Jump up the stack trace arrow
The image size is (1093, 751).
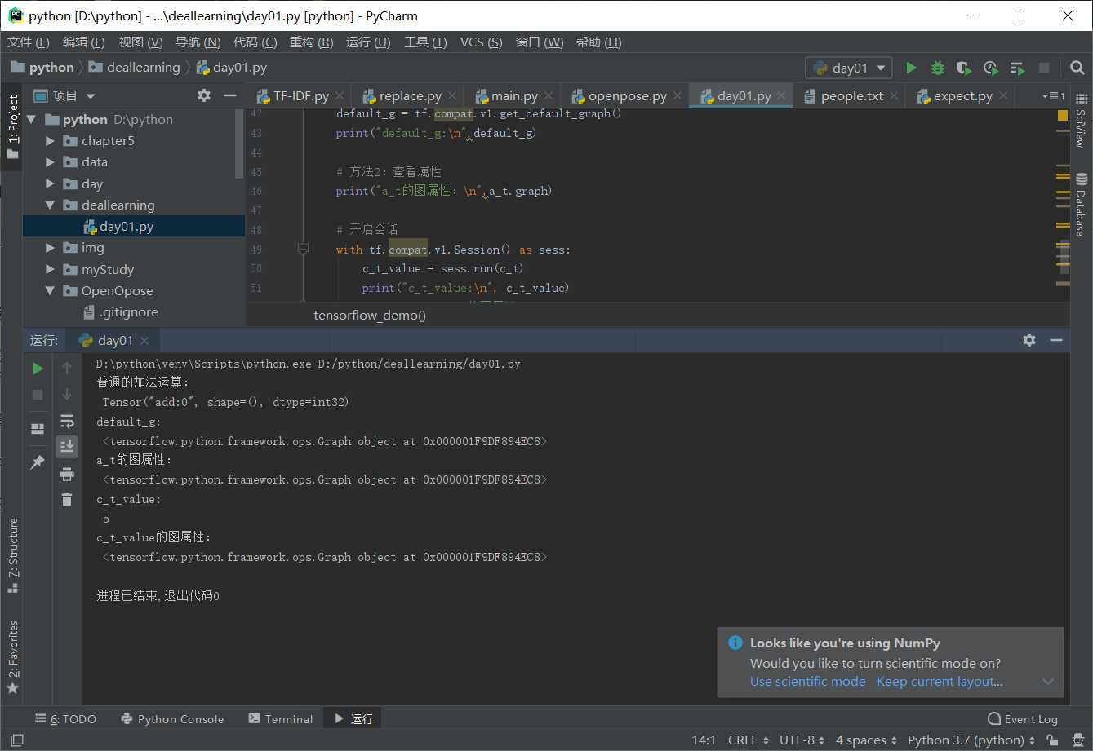coord(67,369)
